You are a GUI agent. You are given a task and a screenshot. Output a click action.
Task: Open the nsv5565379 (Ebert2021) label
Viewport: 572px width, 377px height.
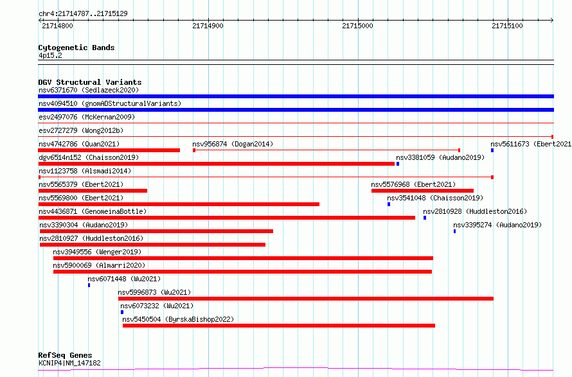81,184
